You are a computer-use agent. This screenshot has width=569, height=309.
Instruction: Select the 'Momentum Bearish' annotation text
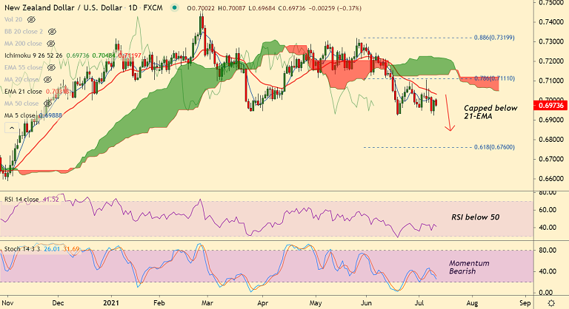(469, 267)
